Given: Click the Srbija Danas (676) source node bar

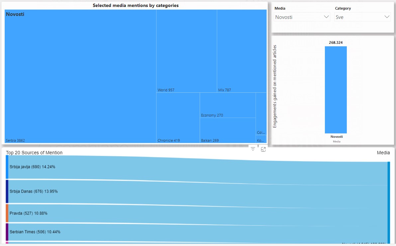Looking at the screenshot, I should tap(7, 192).
